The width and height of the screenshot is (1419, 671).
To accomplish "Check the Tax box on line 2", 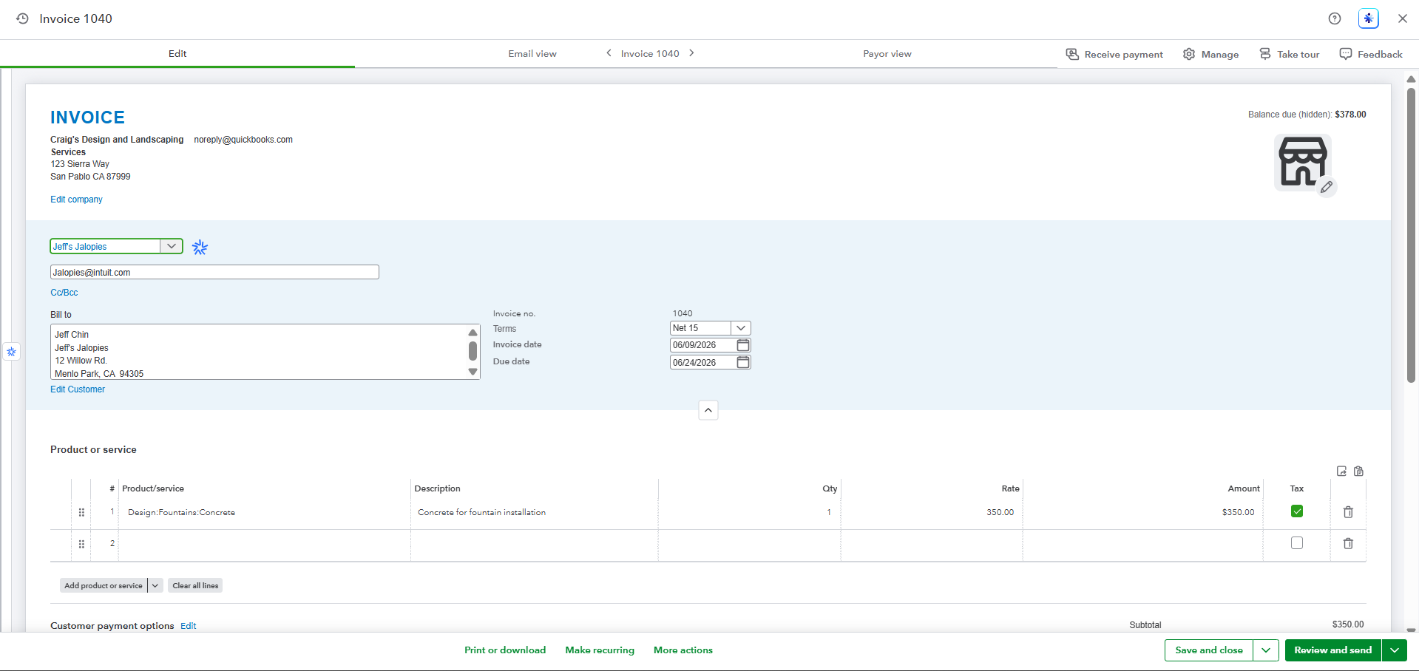I will pos(1297,543).
